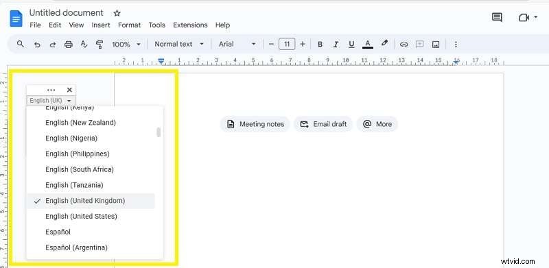Click the Print icon
This screenshot has height=268, width=549.
(x=68, y=45)
